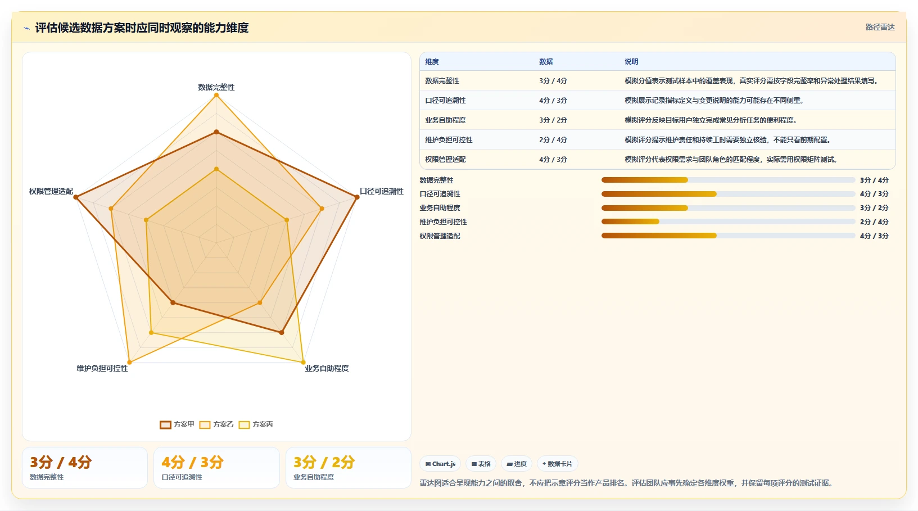Open the 3分 / 4分 数据完整性 stat card
Screen dimensions: 918x511
(85, 468)
